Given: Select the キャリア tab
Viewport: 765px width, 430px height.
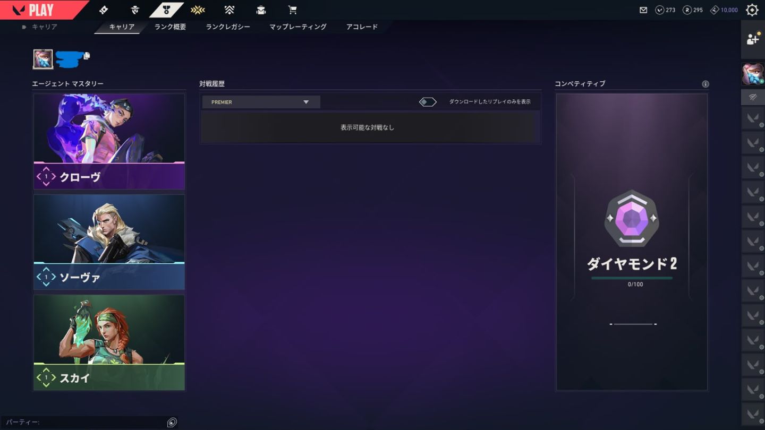Looking at the screenshot, I should 122,27.
